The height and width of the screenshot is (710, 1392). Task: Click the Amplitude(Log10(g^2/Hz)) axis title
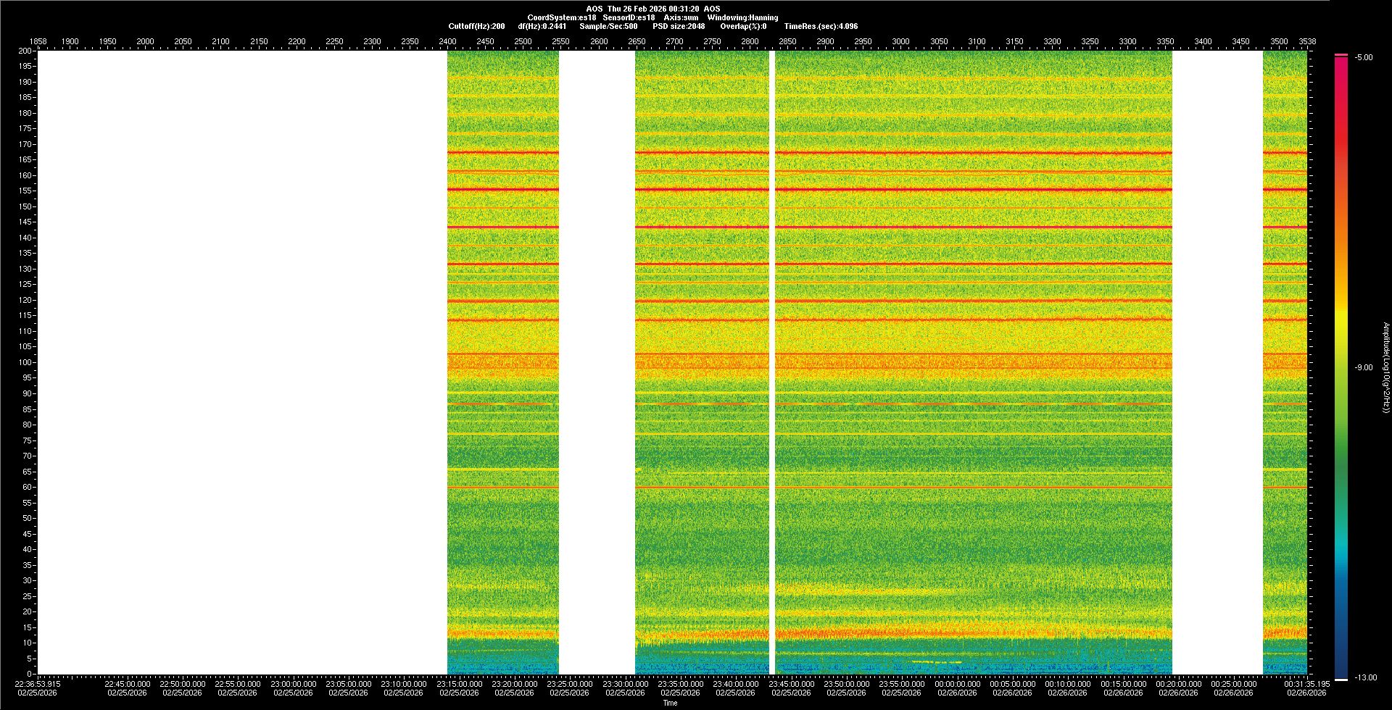click(1385, 368)
